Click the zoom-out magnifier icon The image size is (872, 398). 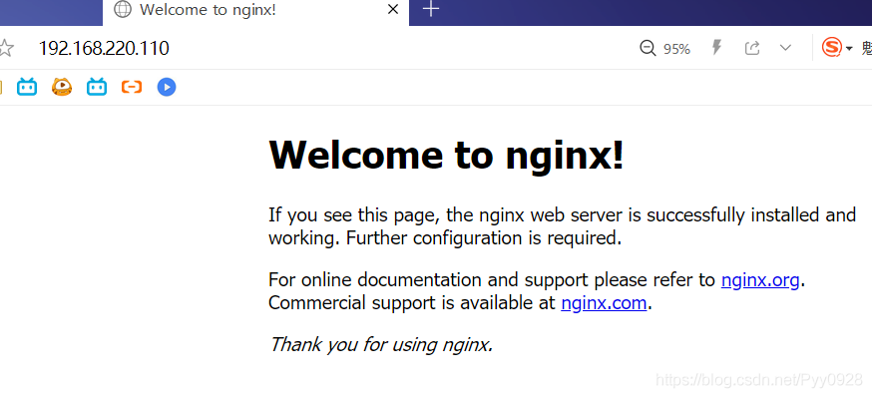tap(648, 48)
